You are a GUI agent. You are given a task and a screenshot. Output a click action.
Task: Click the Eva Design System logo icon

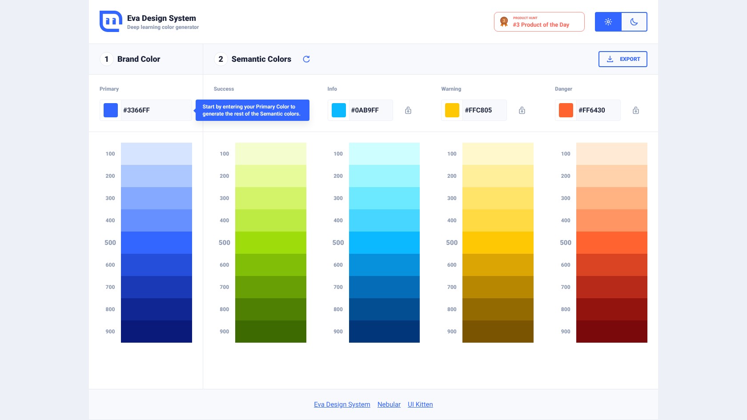[x=111, y=21]
